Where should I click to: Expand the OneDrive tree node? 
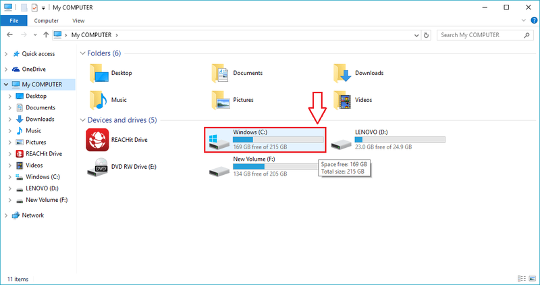[6, 70]
